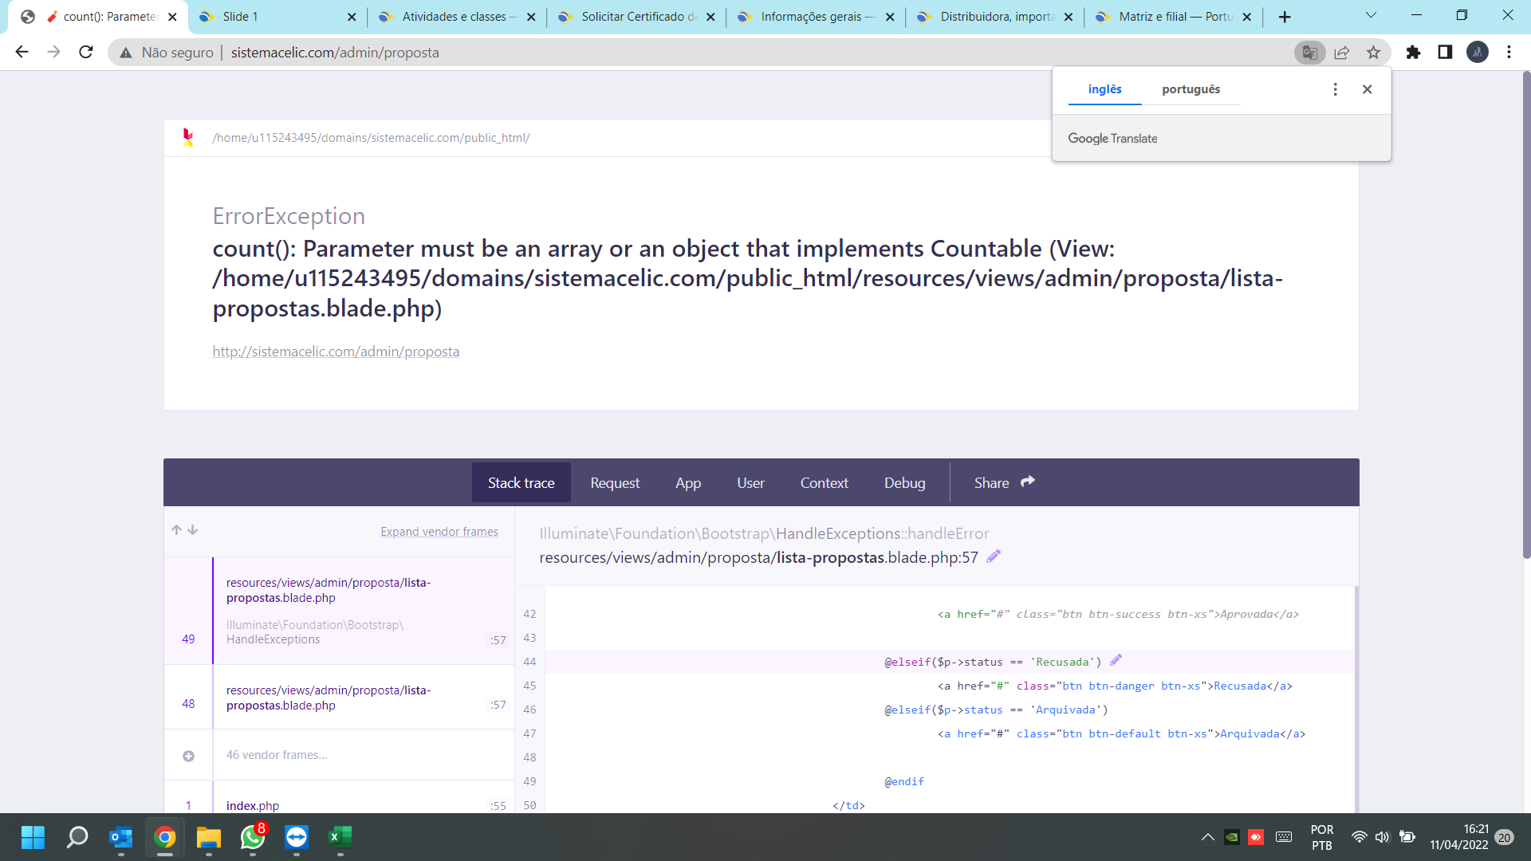Click the down arrow in the stack trace panel
This screenshot has height=861, width=1531.
(x=193, y=529)
